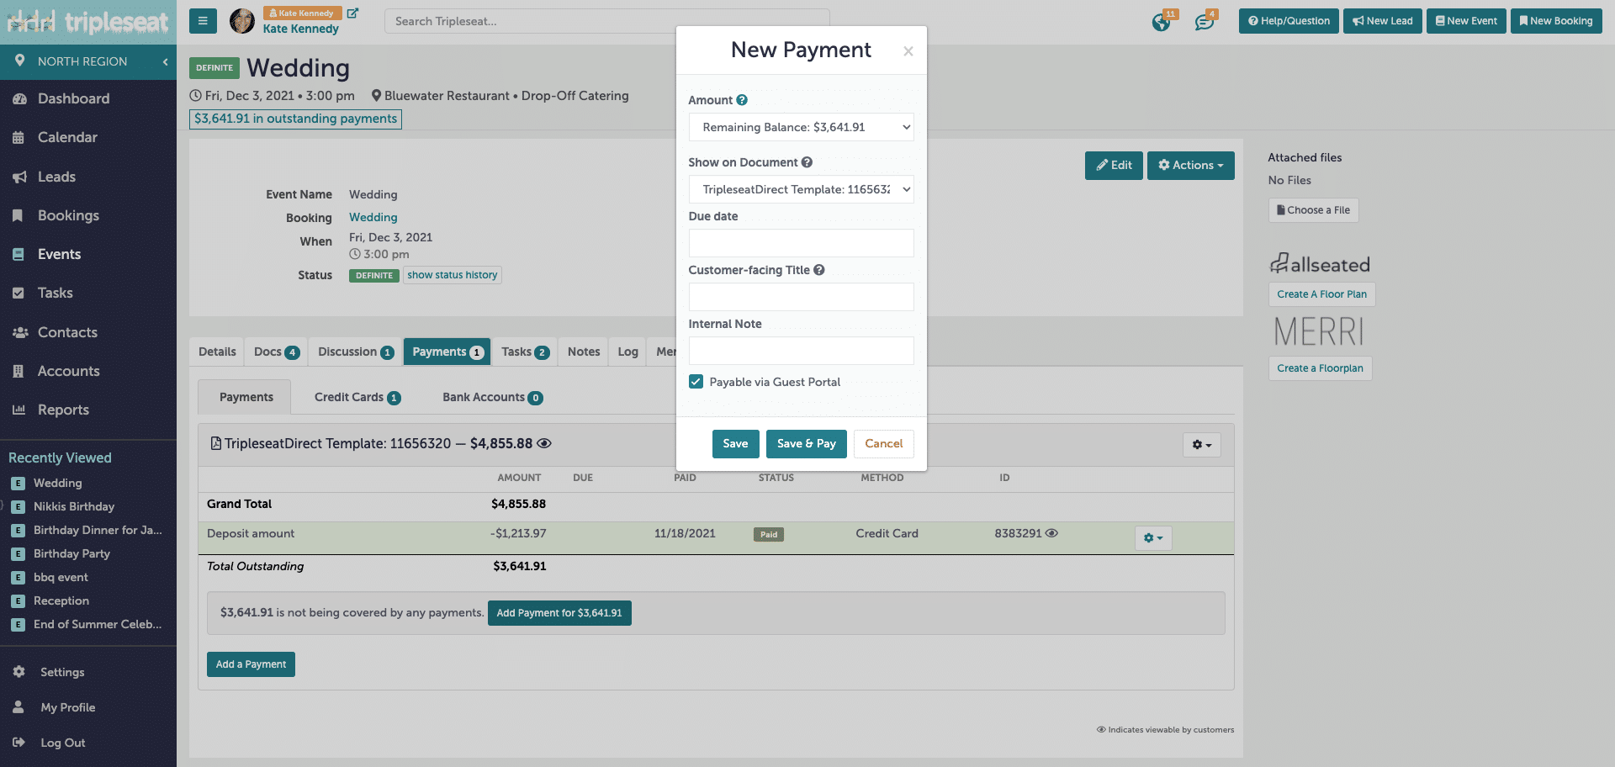
Task: Expand the Amount Remaining Balance dropdown
Action: (x=801, y=127)
